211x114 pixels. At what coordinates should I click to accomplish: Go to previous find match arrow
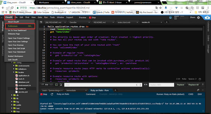point(137,85)
